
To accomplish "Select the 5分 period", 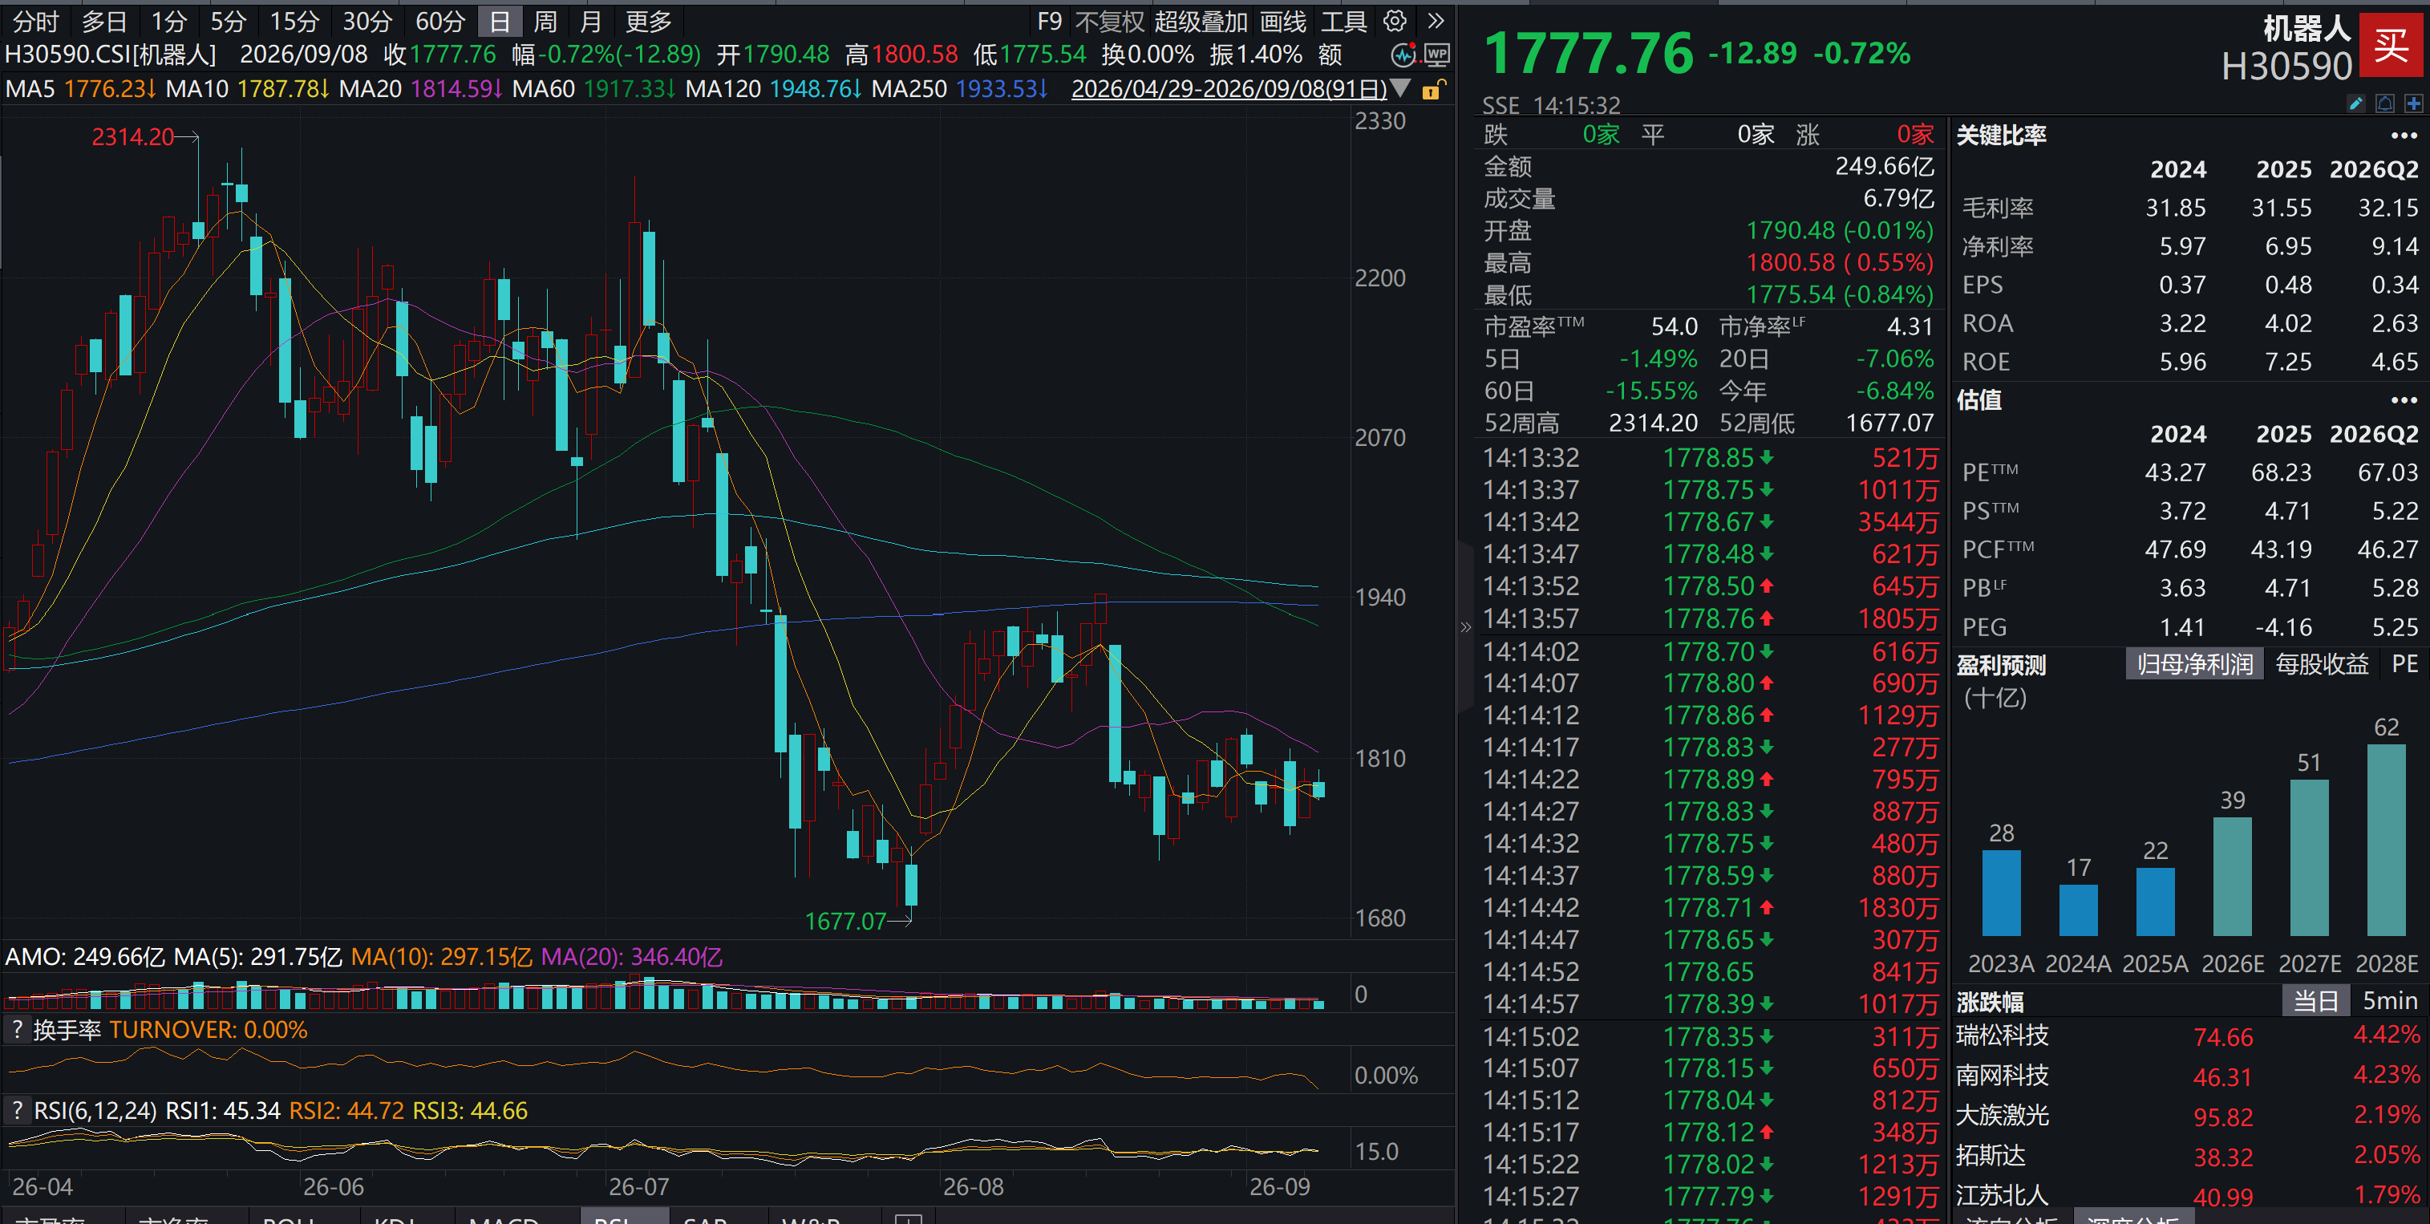I will pos(227,21).
